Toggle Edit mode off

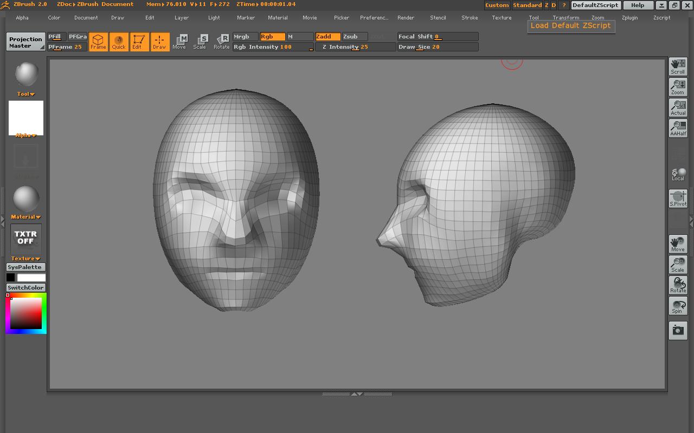tap(139, 42)
